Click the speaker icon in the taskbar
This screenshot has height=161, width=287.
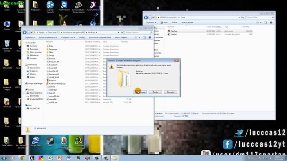coord(87,158)
